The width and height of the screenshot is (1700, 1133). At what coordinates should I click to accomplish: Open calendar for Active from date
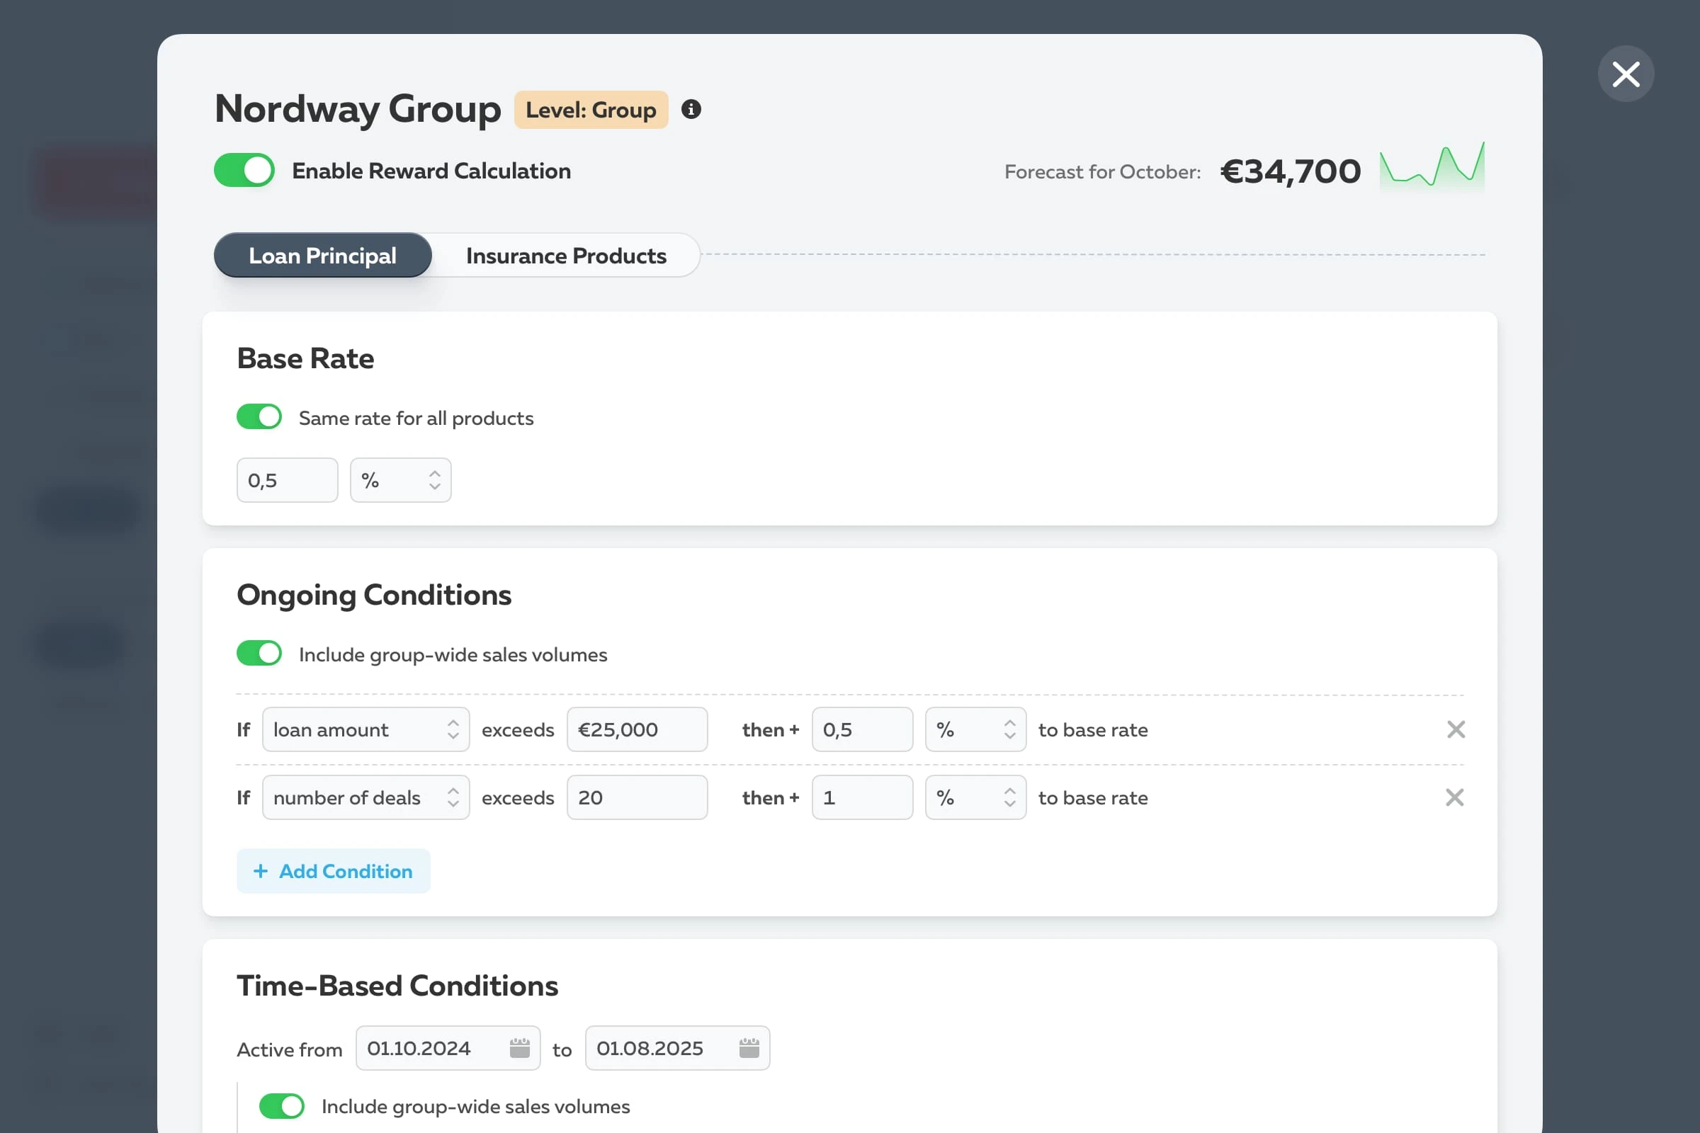click(519, 1048)
